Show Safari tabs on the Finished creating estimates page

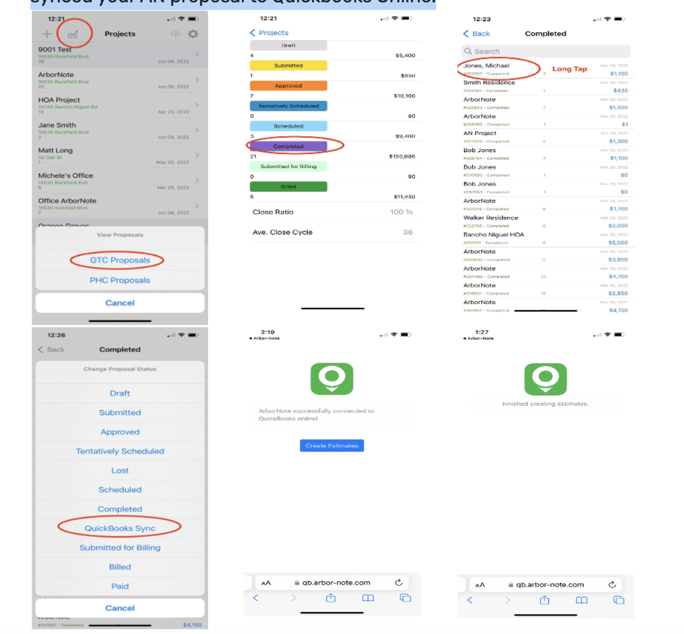tap(619, 600)
